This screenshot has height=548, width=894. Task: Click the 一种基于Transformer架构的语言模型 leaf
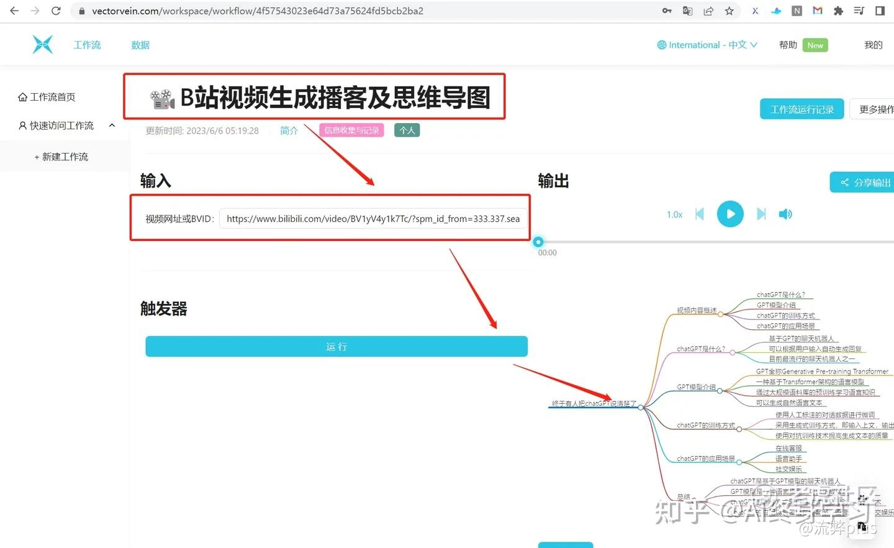click(x=810, y=382)
